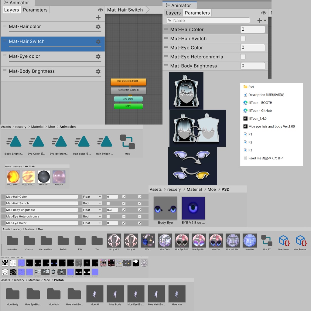Toggle the eye visibility icon in Parameters panel
The height and width of the screenshot is (311, 311).
264,13
